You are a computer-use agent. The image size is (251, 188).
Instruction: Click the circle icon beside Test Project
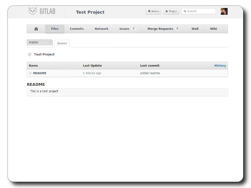30,54
